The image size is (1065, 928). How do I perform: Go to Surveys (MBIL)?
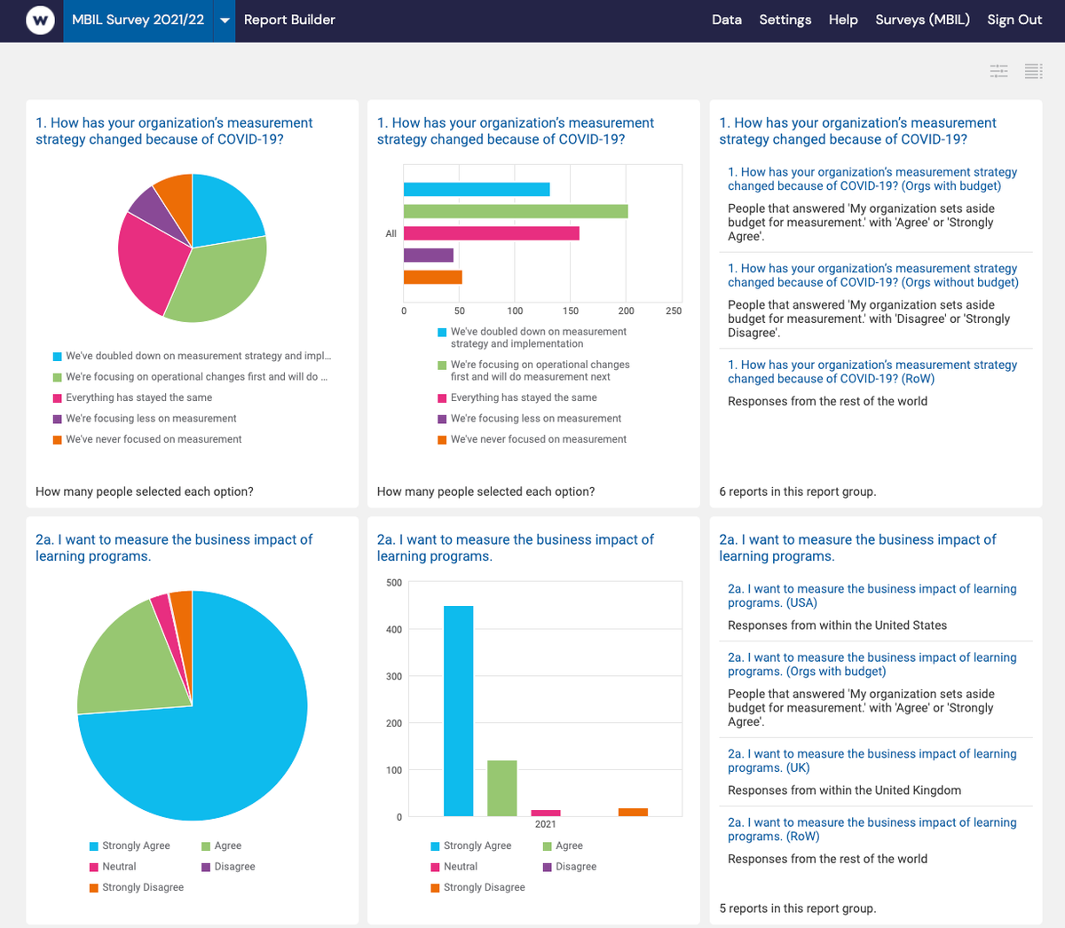point(923,20)
